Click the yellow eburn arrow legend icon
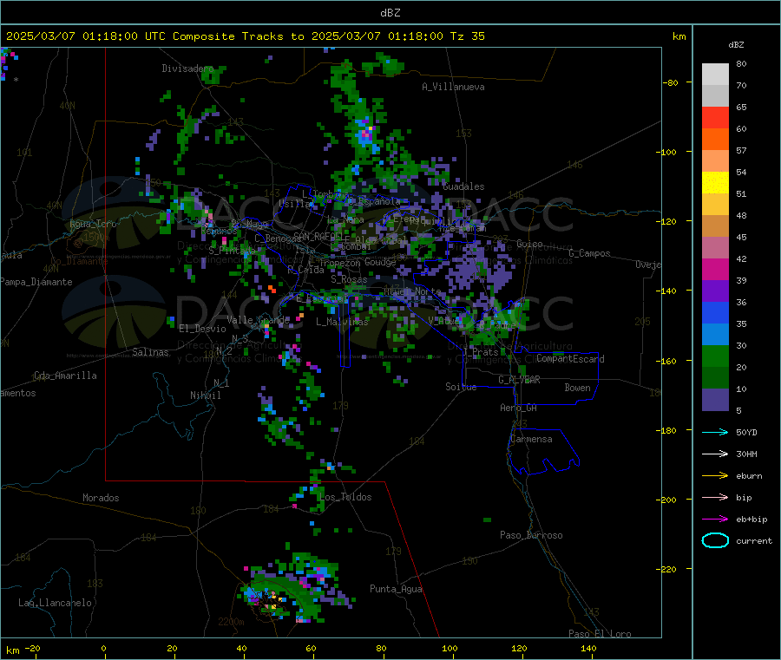 point(715,476)
